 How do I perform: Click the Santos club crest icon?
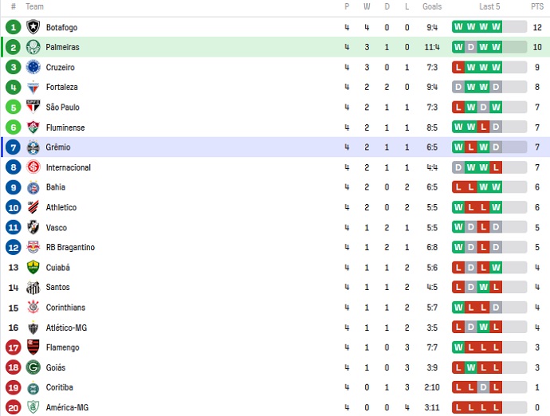pos(33,288)
